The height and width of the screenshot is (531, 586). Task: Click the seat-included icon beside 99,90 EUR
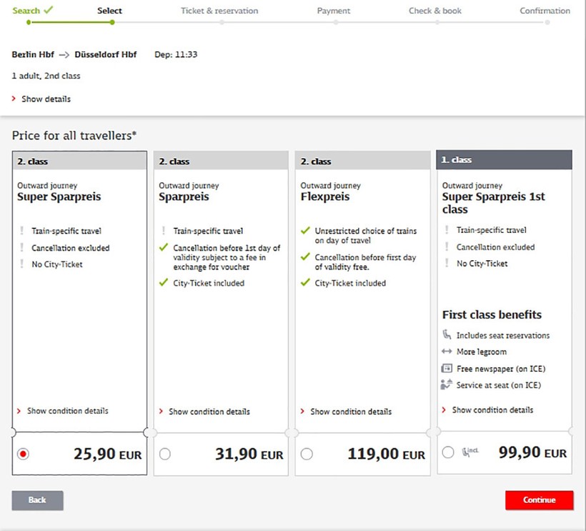click(x=470, y=452)
